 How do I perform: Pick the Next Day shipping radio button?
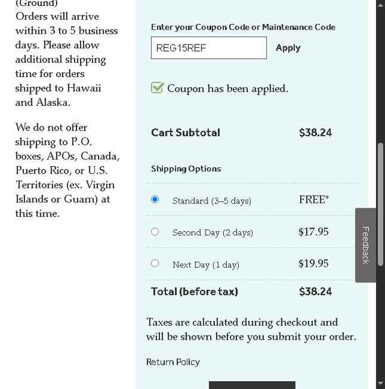point(155,263)
